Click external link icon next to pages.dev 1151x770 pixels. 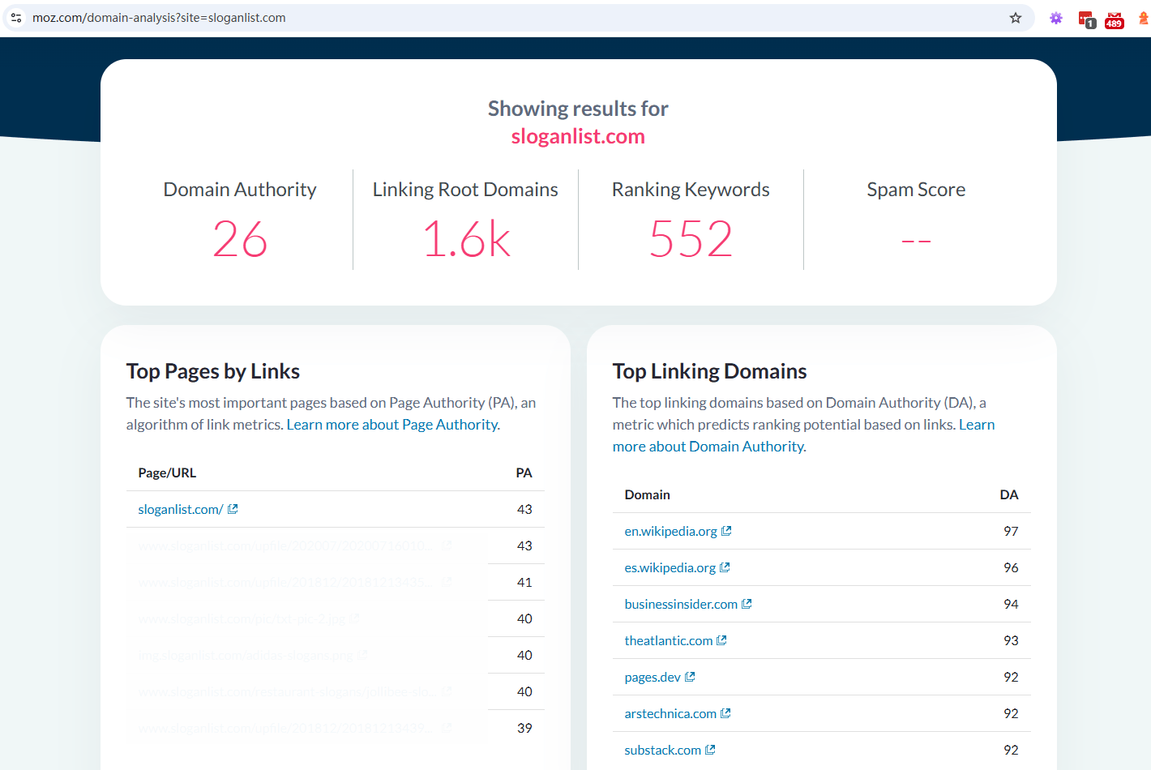point(690,677)
